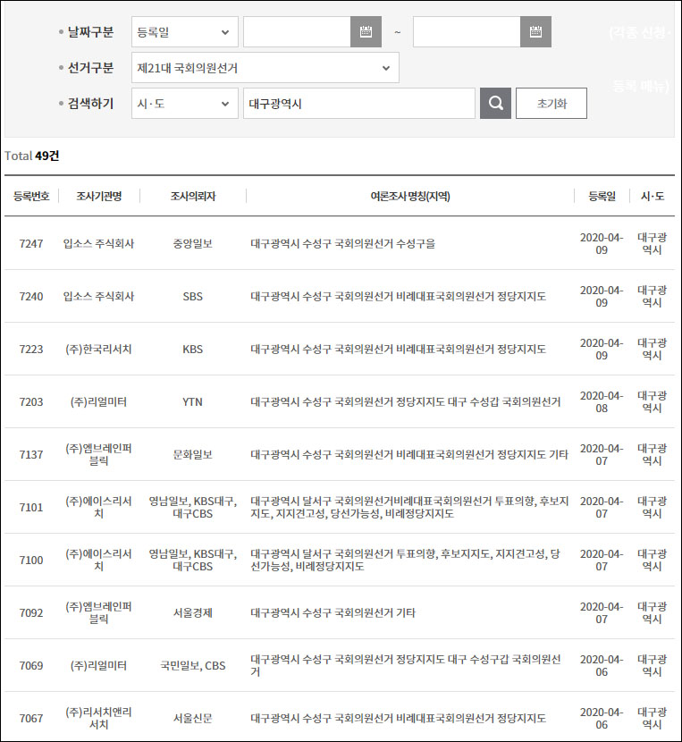This screenshot has height=742, width=682.
Task: Click the 국민일보, CBS requester cell
Action: point(193,665)
